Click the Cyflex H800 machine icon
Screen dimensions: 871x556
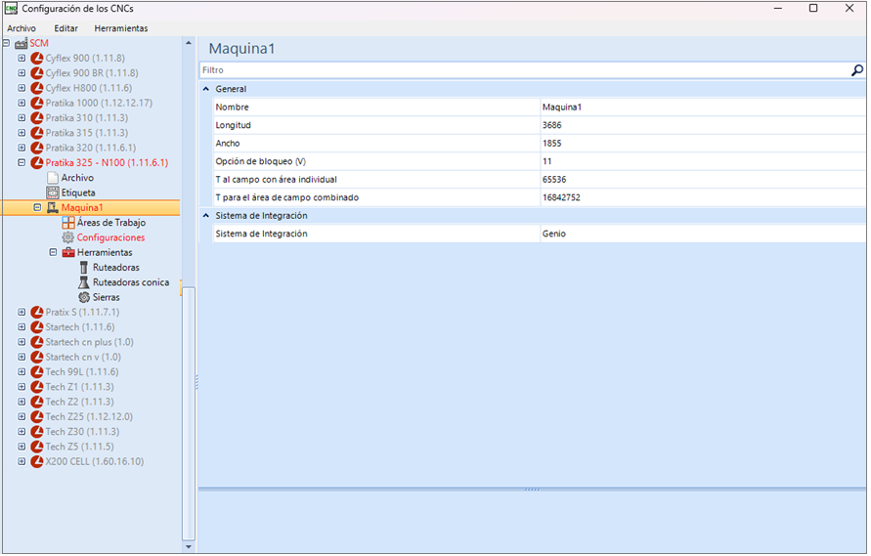37,88
